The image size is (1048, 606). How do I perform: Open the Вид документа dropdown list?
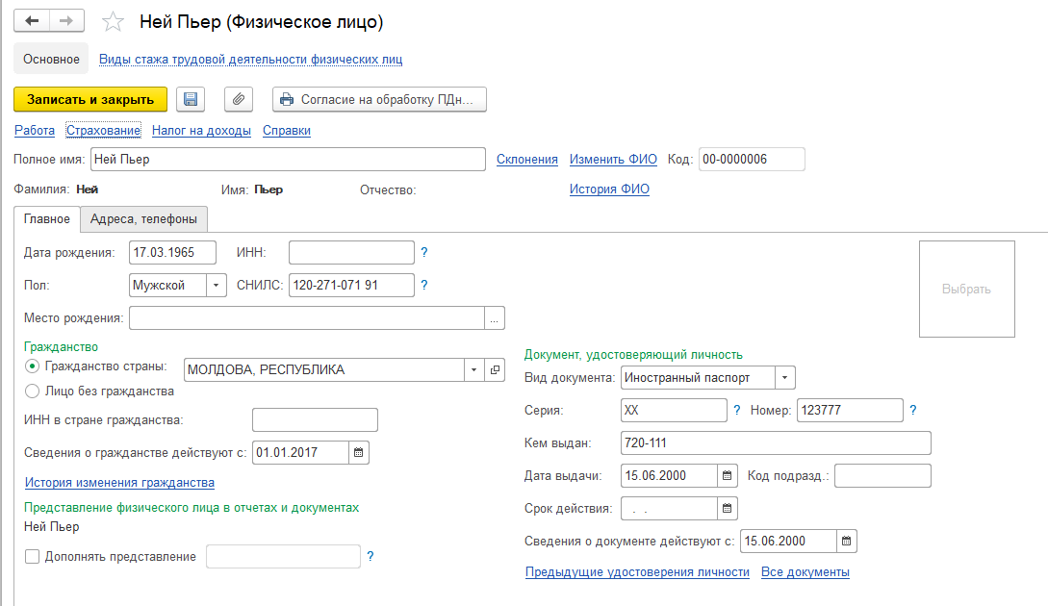(x=785, y=378)
